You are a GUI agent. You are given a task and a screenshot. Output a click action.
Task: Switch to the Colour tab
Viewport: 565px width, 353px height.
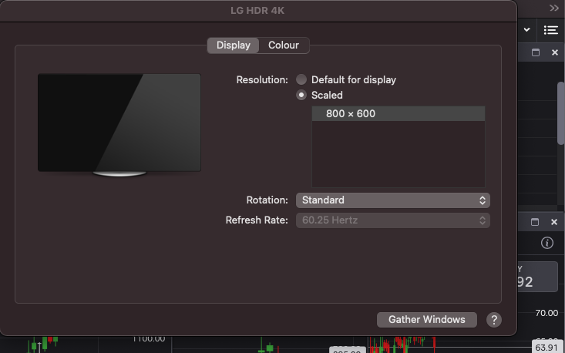click(x=284, y=45)
